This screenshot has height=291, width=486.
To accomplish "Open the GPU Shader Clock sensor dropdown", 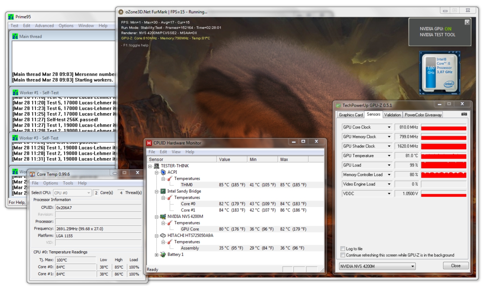I will coord(389,146).
